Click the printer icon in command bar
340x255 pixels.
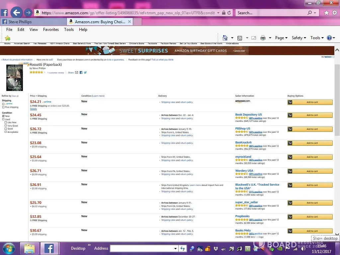point(263,38)
